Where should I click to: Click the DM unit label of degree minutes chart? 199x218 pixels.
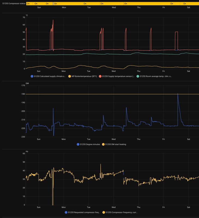[x=27, y=83]
